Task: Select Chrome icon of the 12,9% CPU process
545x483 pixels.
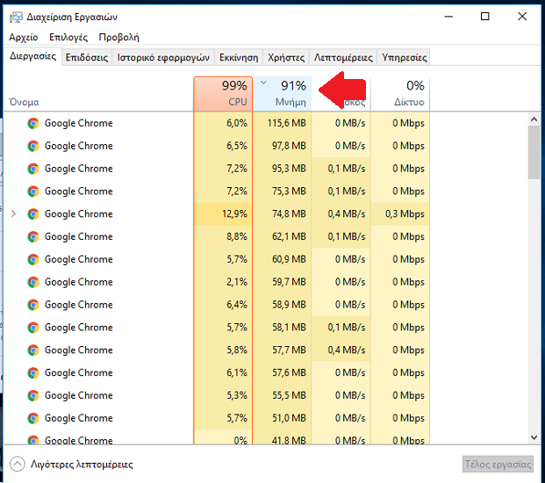Action: pyautogui.click(x=33, y=213)
